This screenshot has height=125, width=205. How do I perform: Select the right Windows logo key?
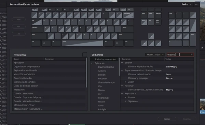coord(119,43)
